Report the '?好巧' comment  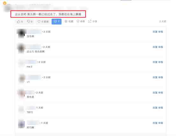(x=160, y=108)
